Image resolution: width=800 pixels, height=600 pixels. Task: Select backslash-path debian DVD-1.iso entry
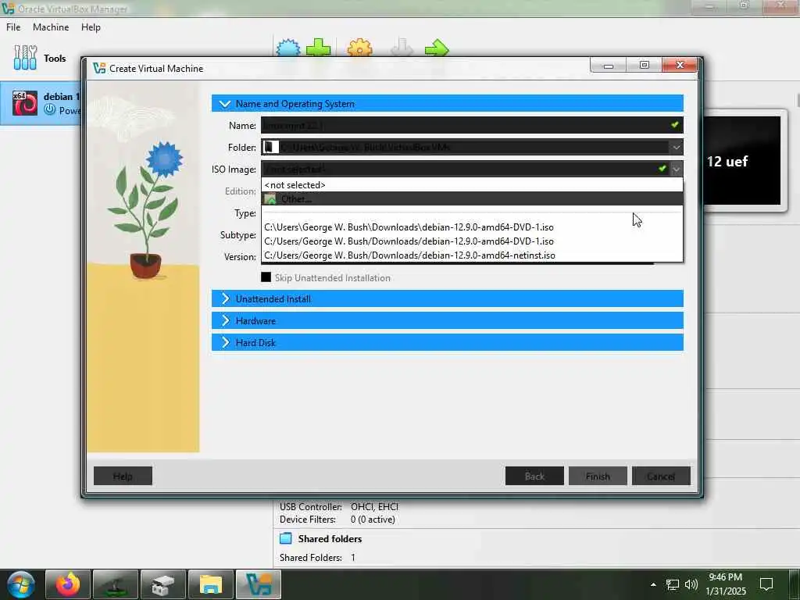(472, 227)
